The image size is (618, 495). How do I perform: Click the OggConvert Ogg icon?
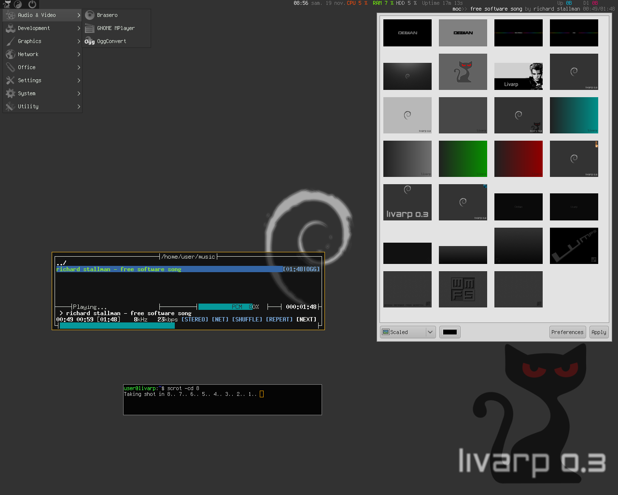click(x=90, y=42)
